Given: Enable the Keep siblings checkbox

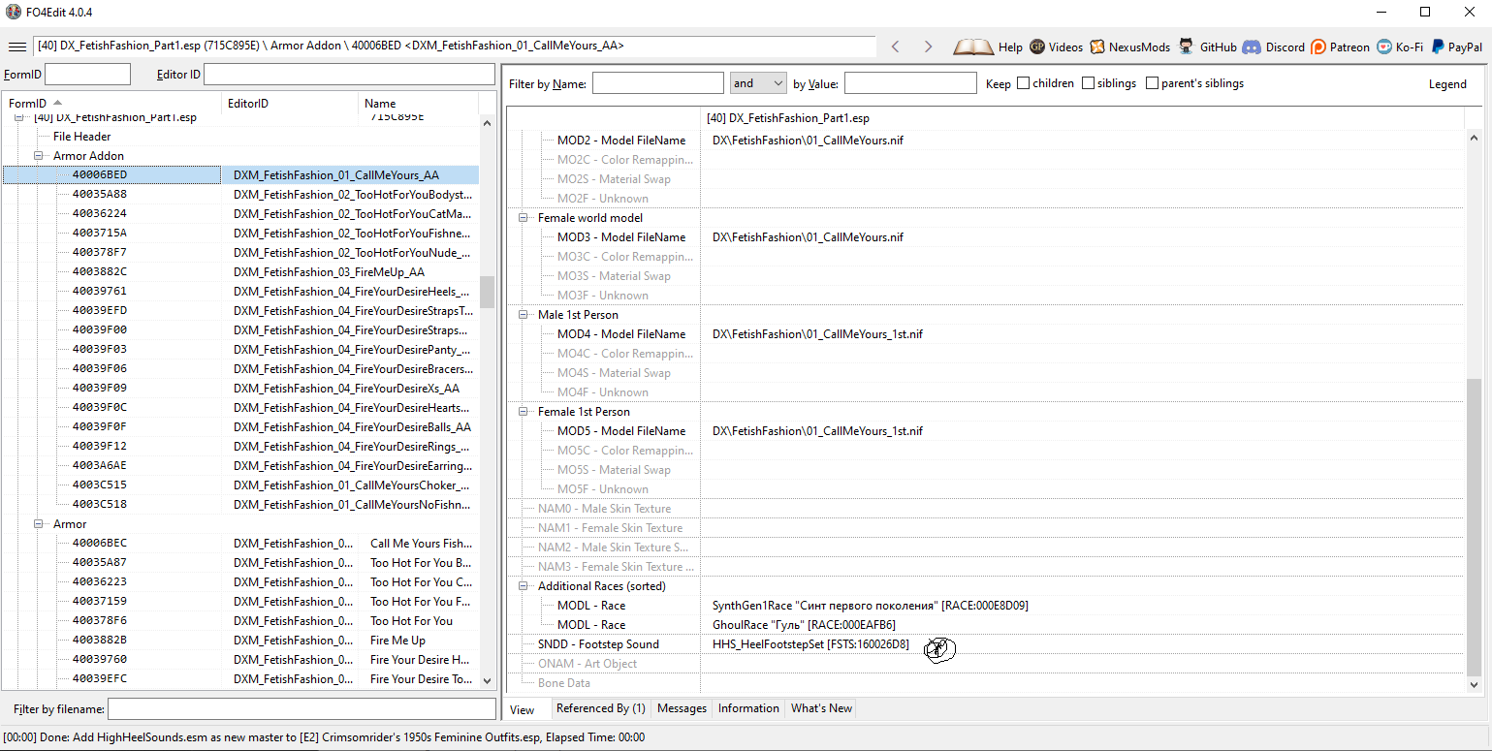Looking at the screenshot, I should click(x=1088, y=83).
